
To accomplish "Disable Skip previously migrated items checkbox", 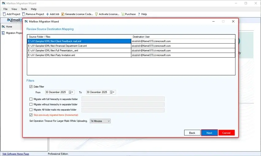I will (31, 115).
